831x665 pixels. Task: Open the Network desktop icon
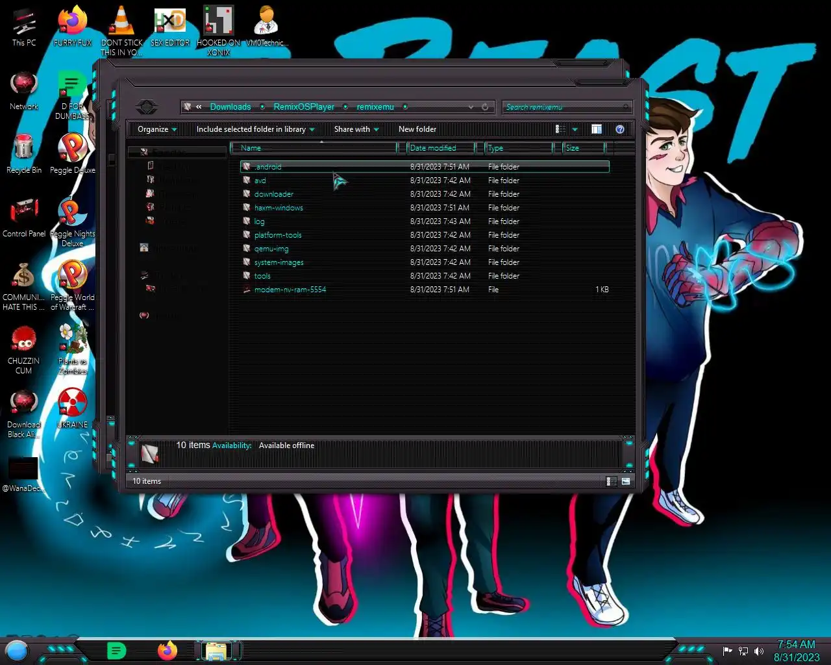click(x=24, y=90)
